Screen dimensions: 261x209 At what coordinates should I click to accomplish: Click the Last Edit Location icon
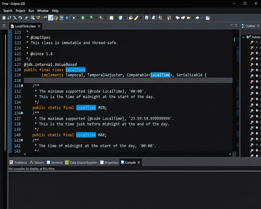tap(178, 18)
